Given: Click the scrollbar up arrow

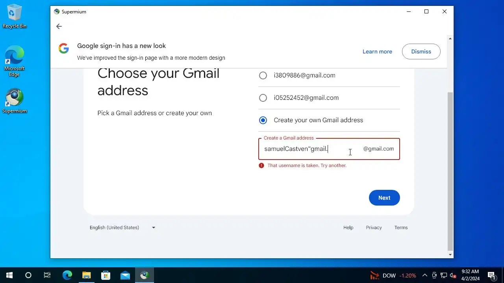Looking at the screenshot, I should 450,39.
